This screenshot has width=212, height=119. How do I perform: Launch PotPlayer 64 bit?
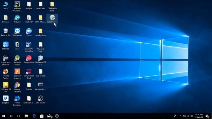click(6, 87)
